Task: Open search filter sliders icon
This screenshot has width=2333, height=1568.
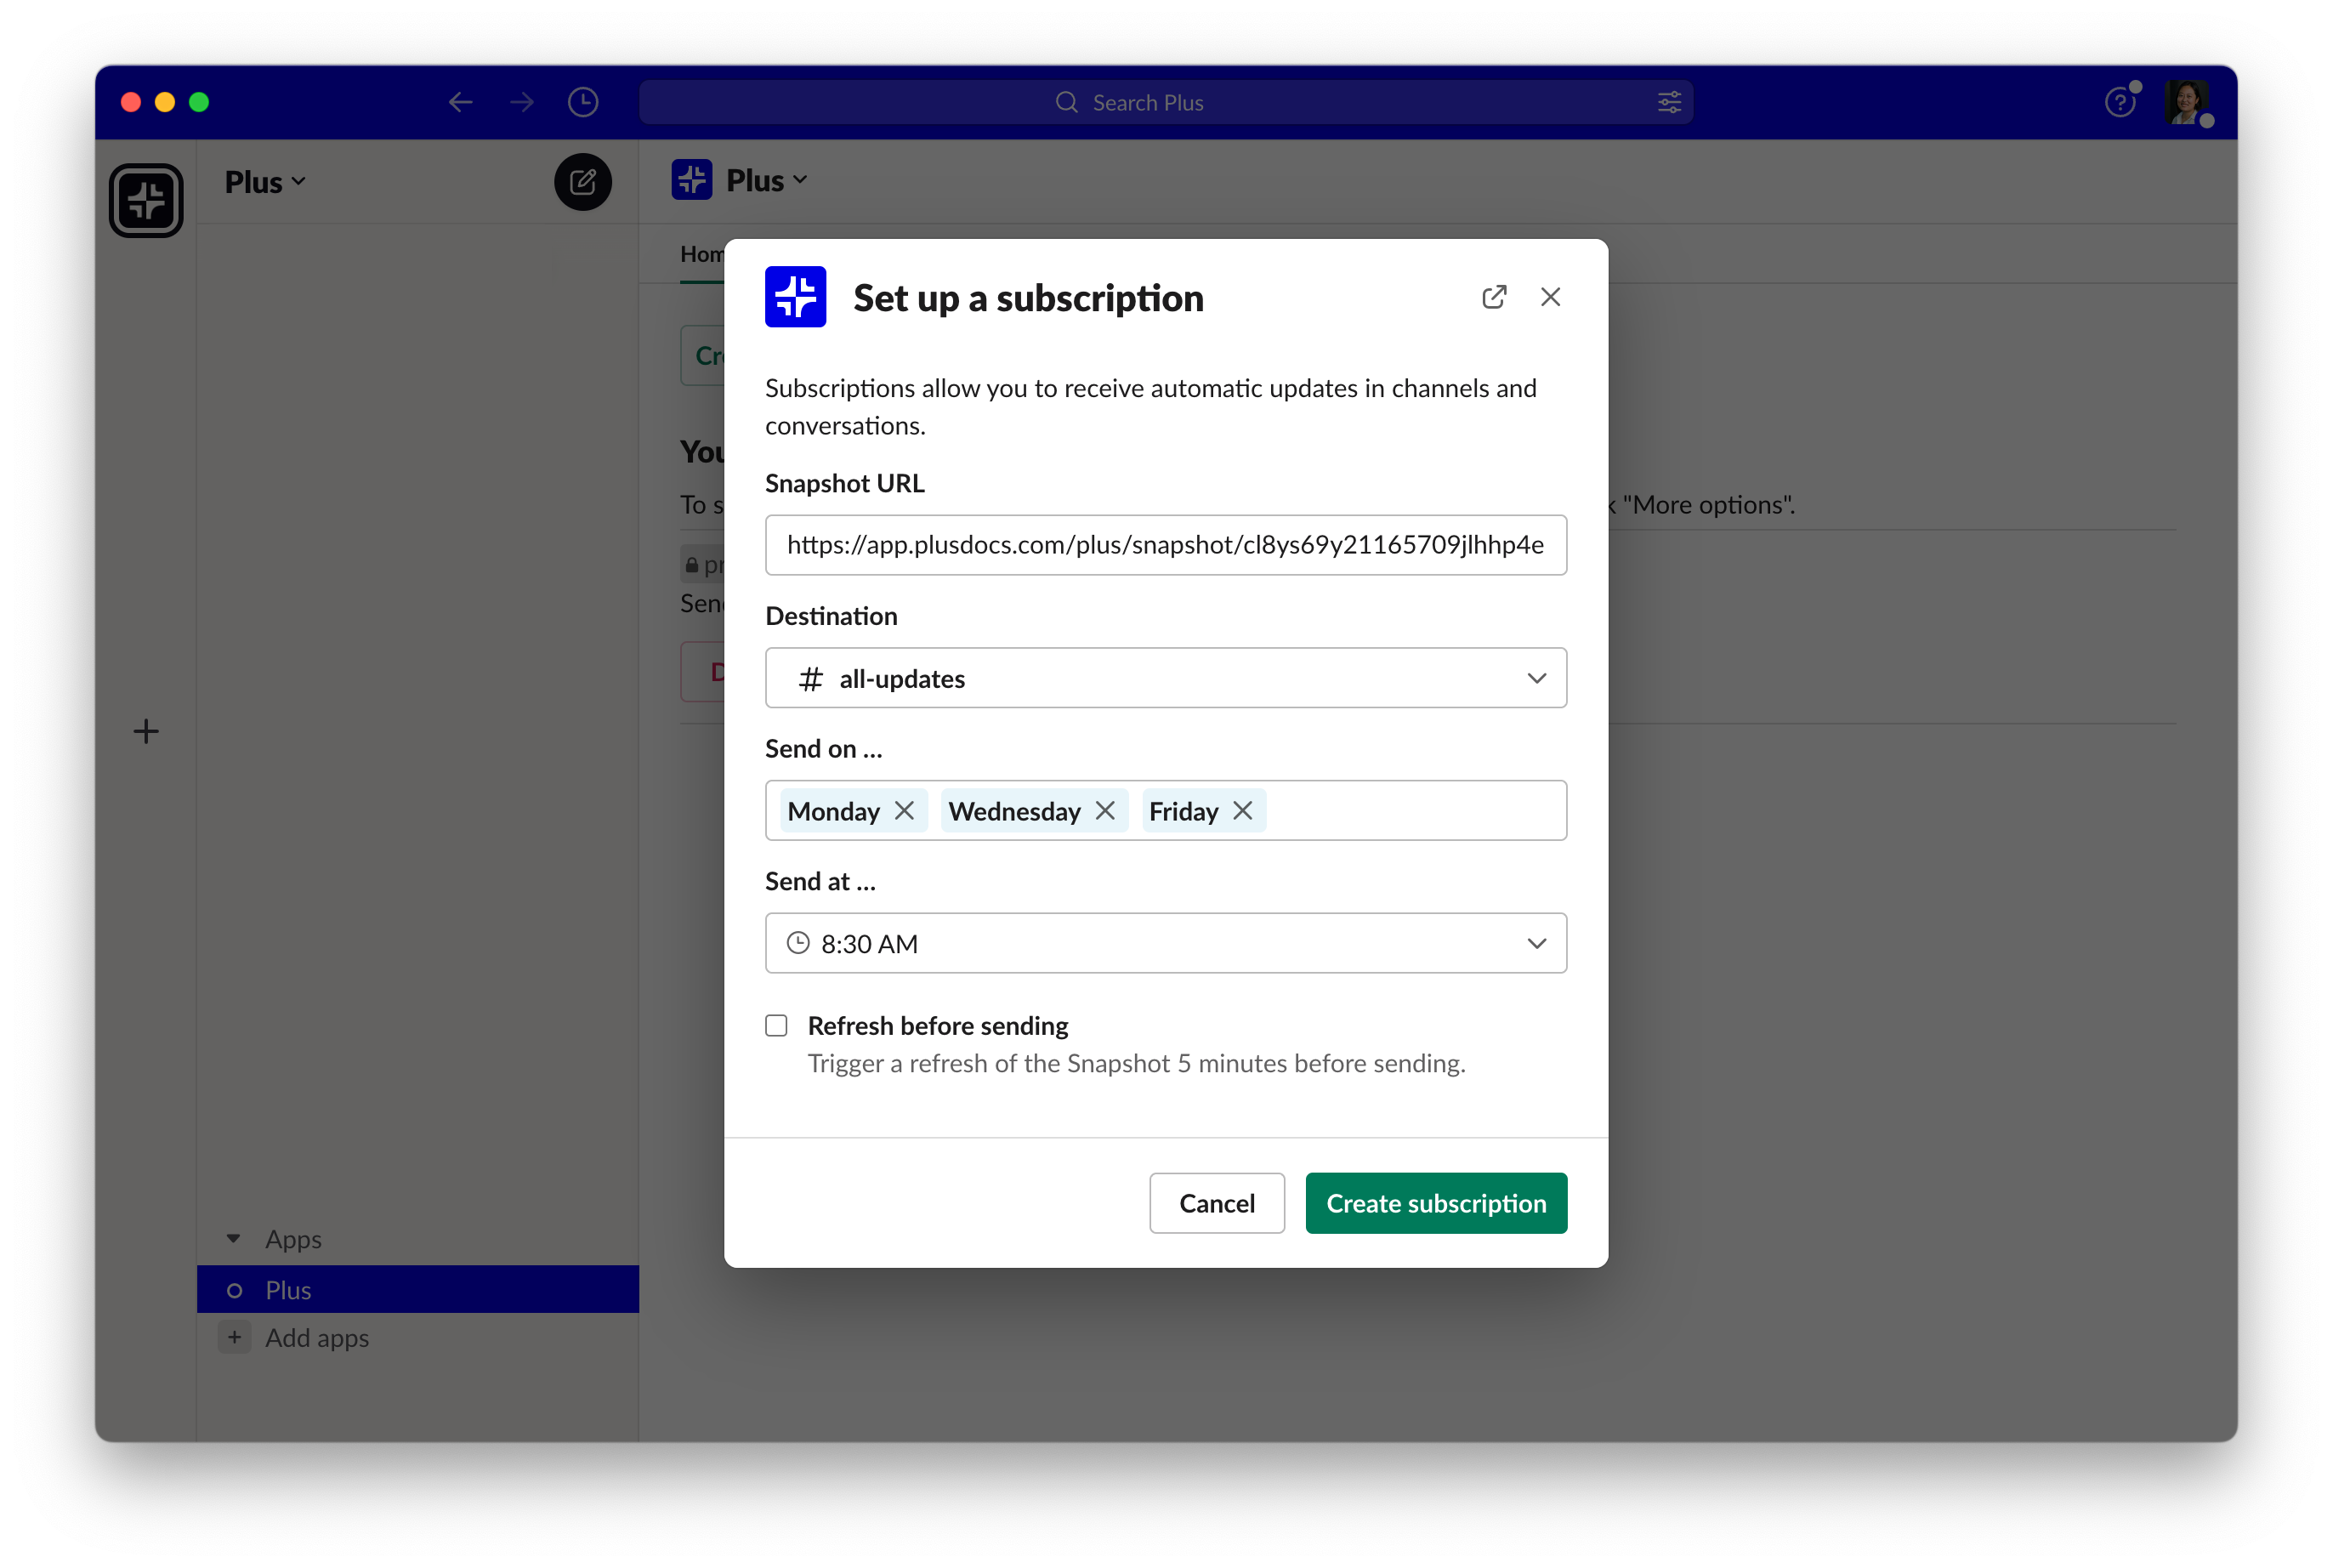Action: pos(1669,102)
